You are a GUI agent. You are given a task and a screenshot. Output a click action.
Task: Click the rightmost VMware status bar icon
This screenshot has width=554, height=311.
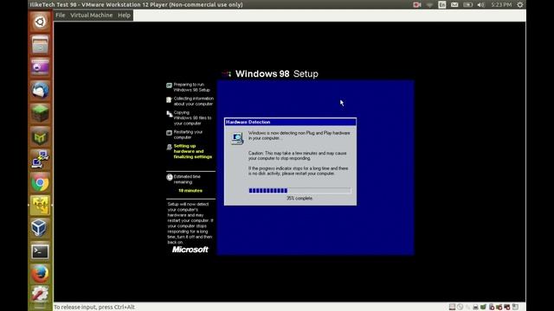click(x=515, y=308)
